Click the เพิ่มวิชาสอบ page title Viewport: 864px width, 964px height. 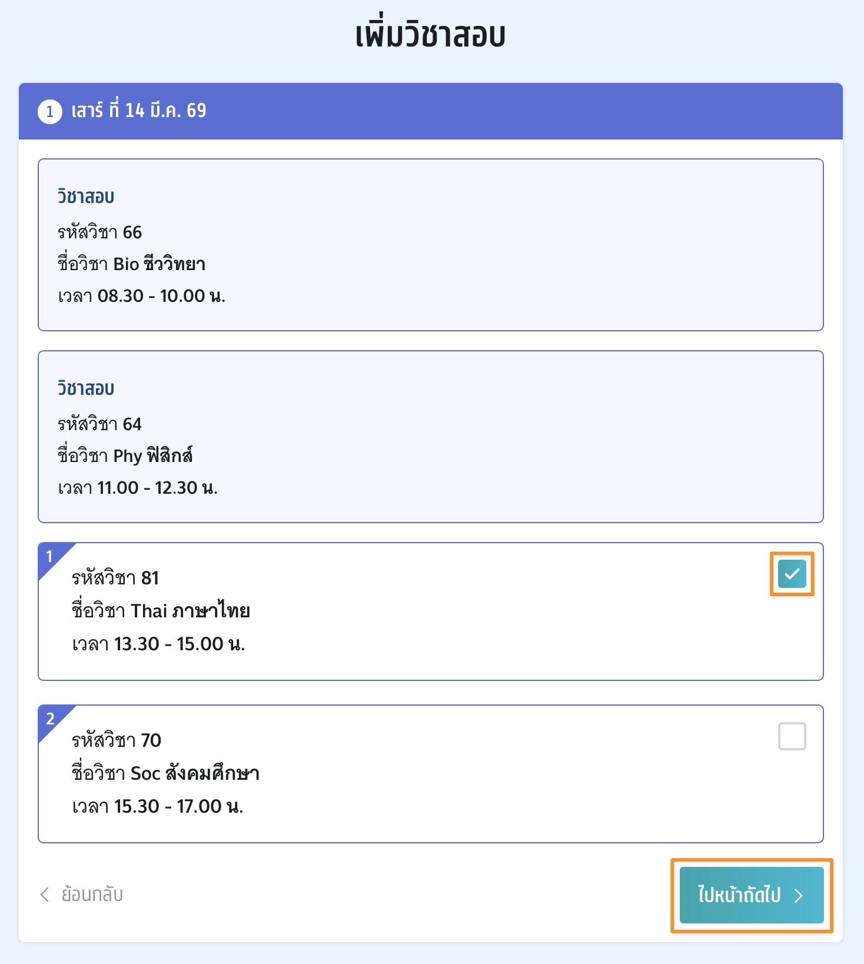[431, 35]
